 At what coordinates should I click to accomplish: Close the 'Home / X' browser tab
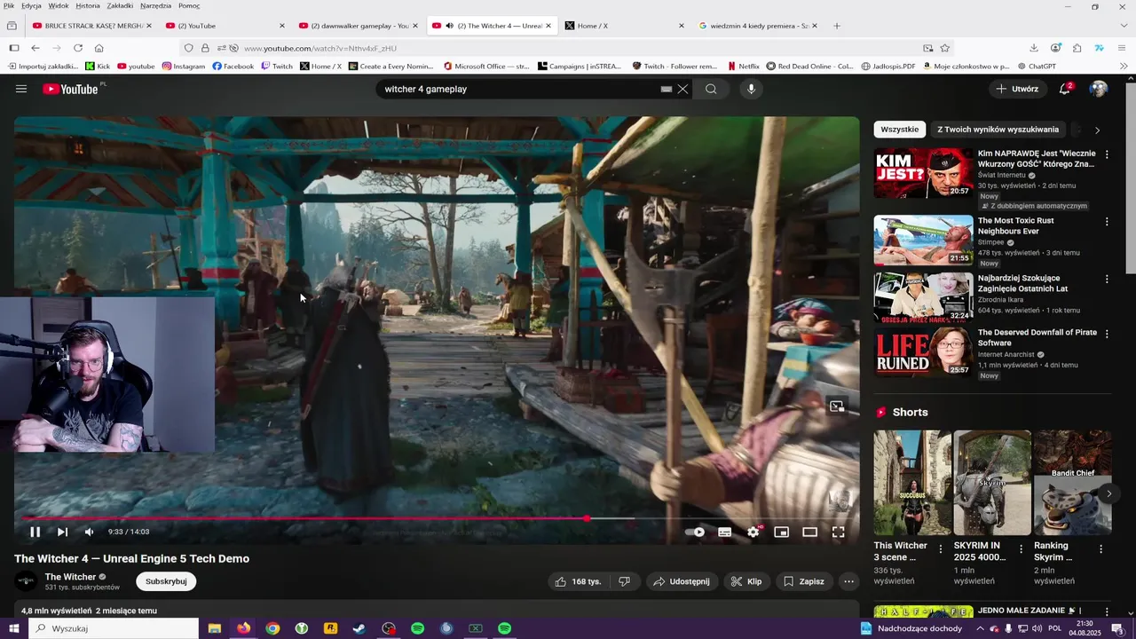coord(682,26)
